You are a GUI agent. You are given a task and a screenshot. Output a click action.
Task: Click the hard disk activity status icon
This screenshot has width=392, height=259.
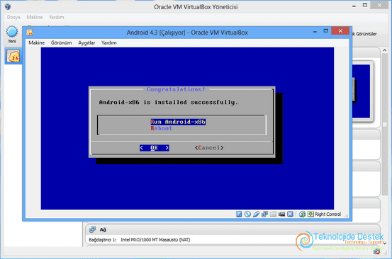tap(239, 214)
